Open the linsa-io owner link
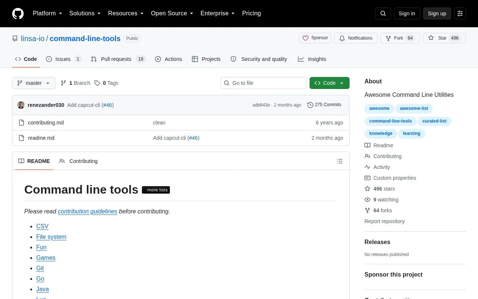 32,38
